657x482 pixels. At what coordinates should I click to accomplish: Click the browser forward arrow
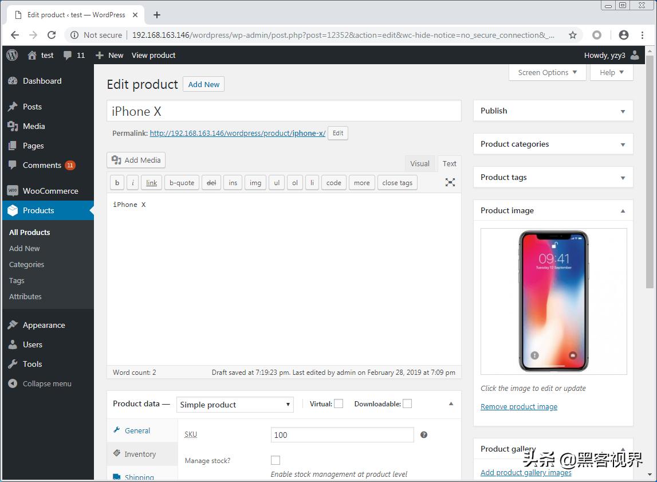tap(33, 35)
